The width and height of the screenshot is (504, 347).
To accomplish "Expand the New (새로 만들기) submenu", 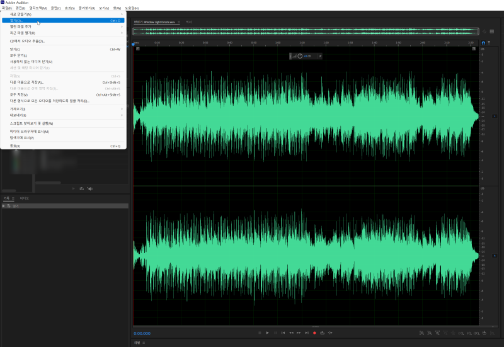I will click(63, 14).
